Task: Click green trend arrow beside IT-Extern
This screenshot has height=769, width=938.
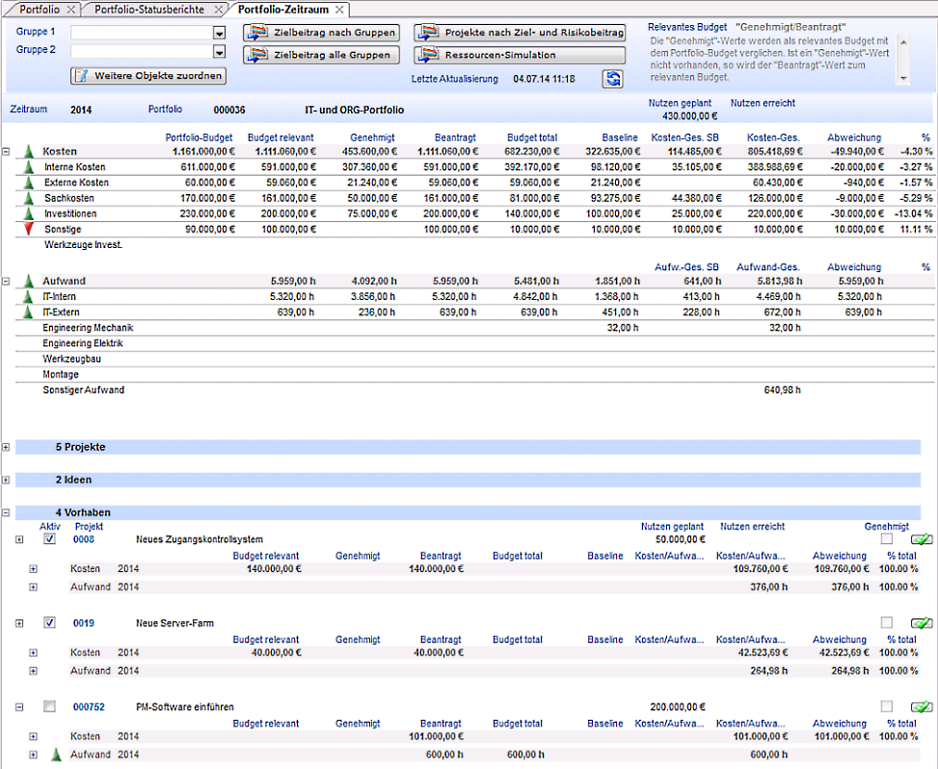Action: point(29,313)
